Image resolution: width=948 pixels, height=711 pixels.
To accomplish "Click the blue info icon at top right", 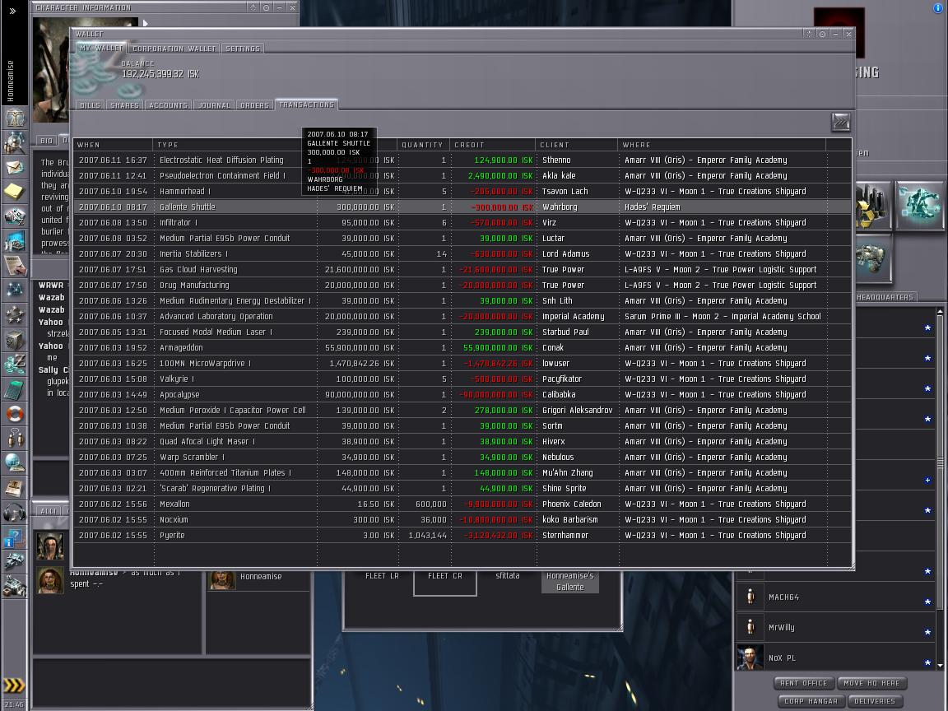I will pyautogui.click(x=938, y=8).
